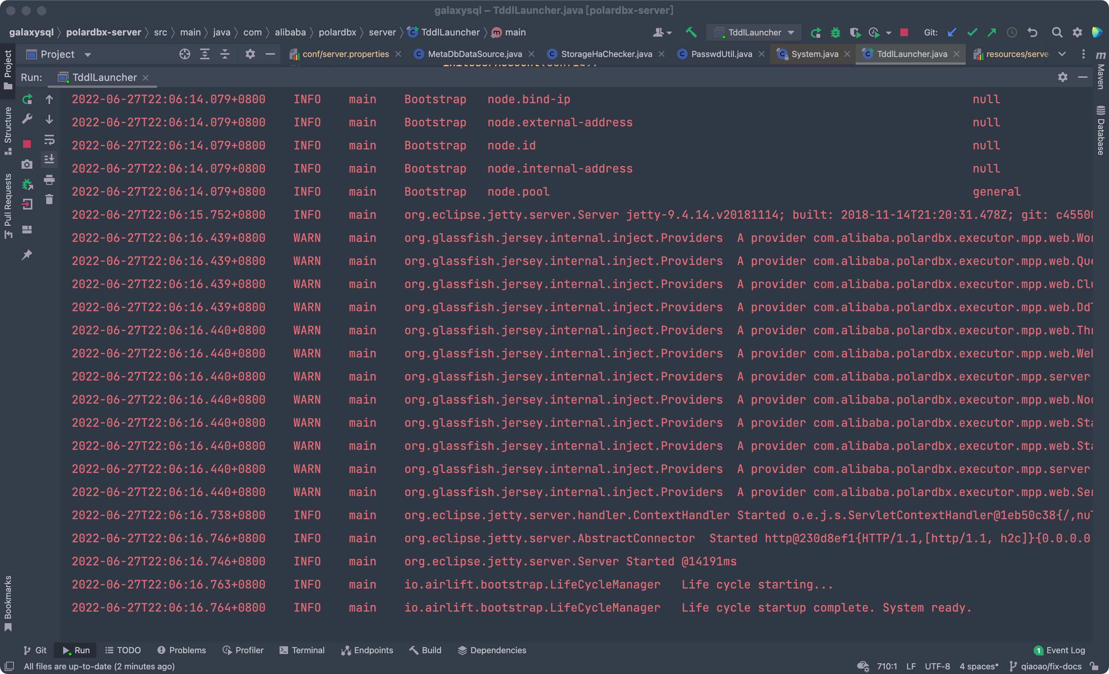Image resolution: width=1109 pixels, height=674 pixels.
Task: Click the Print console output icon
Action: pyautogui.click(x=49, y=180)
